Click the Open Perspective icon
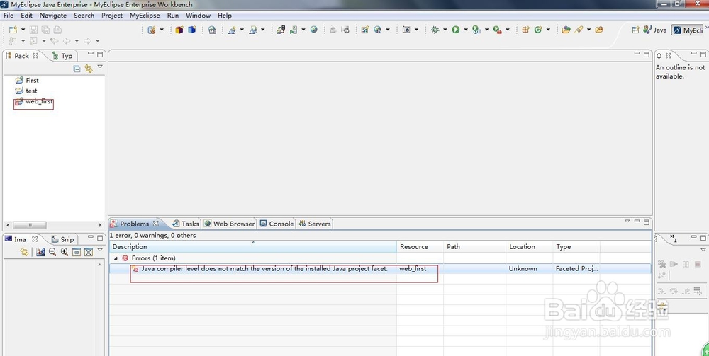Viewport: 709px width, 356px height. coord(636,30)
